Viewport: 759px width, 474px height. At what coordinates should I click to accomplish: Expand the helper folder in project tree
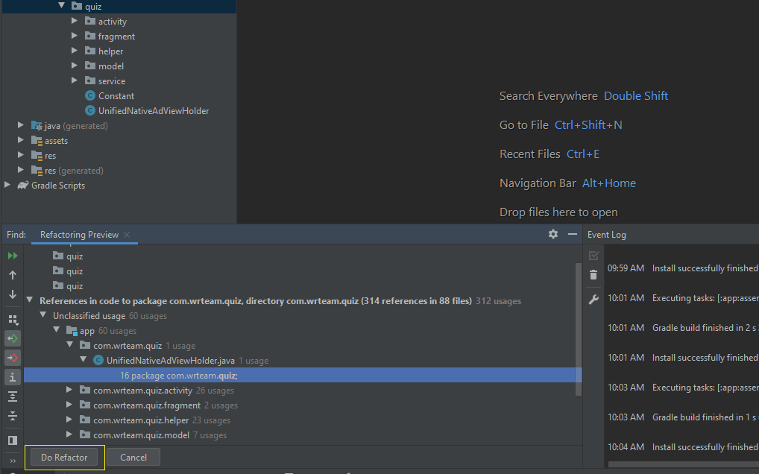pos(74,51)
